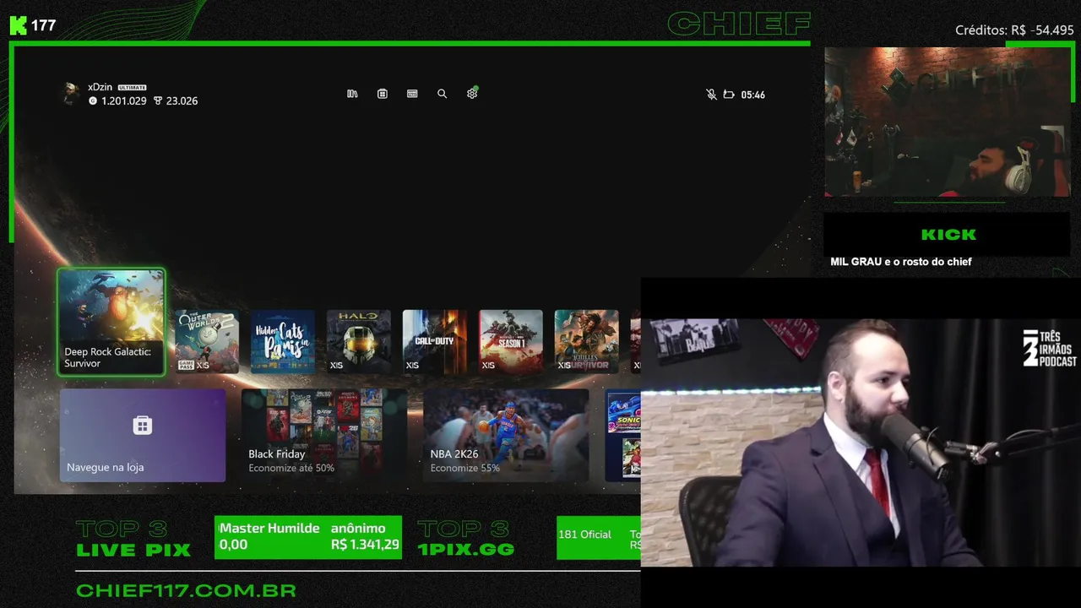Click the CHIEF overlay logo at top

[x=739, y=24]
